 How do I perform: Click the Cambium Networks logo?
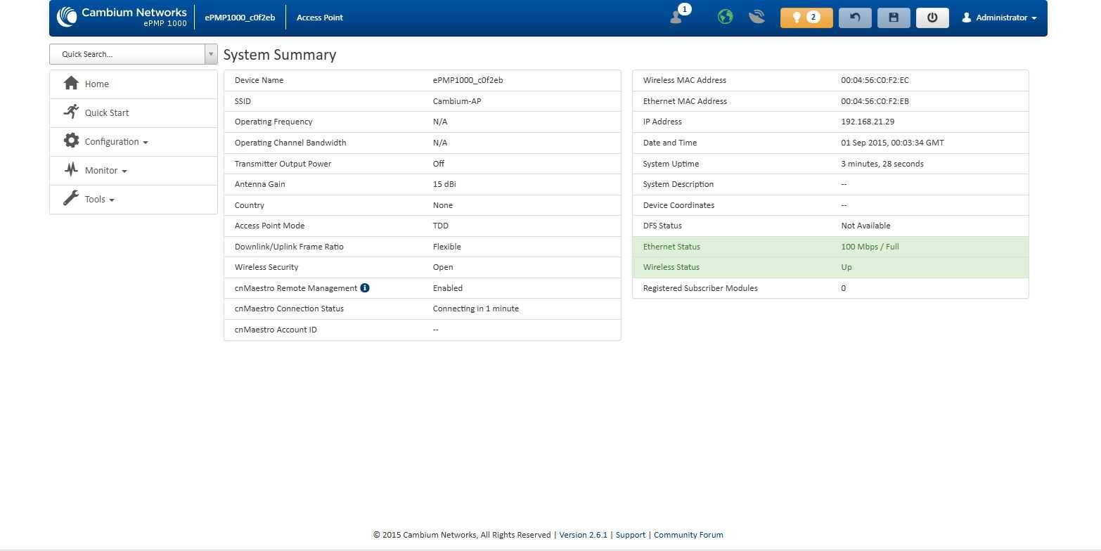(122, 17)
